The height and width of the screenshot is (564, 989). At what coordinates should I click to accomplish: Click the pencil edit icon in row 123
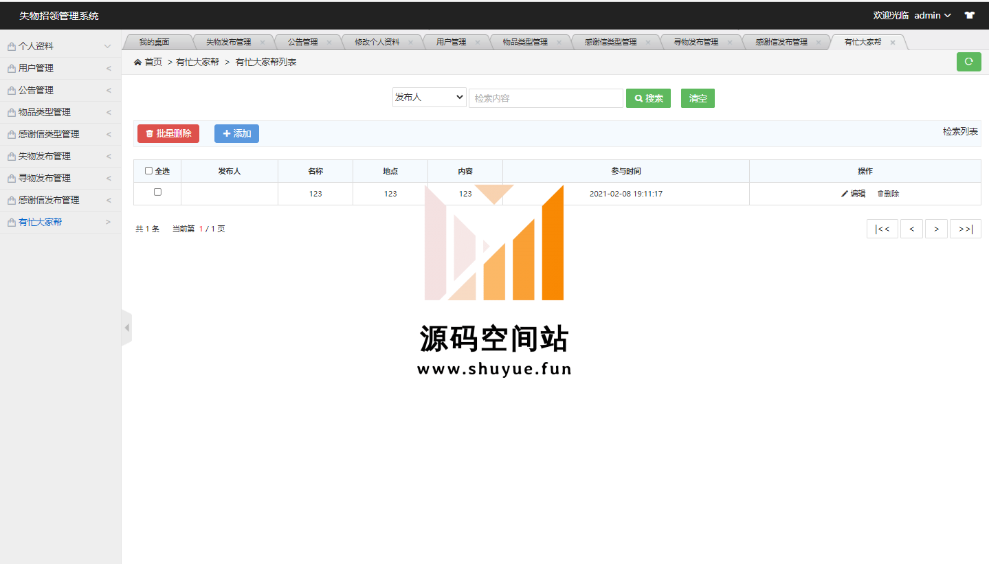845,194
